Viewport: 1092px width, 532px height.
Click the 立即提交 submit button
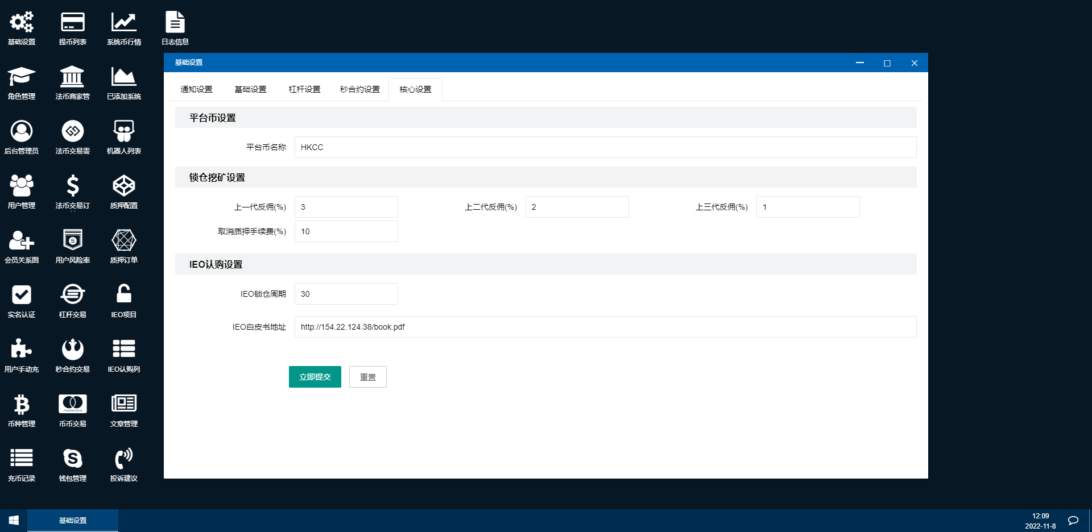tap(315, 377)
